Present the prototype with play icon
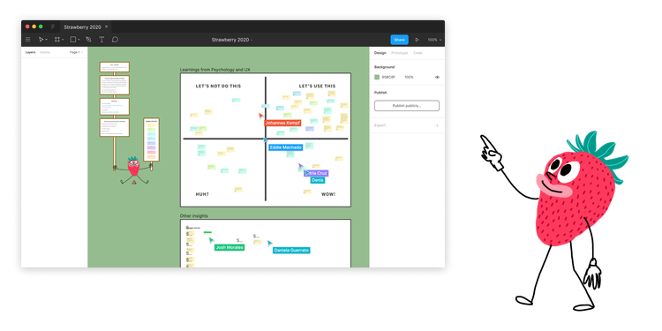Image resolution: width=662 pixels, height=331 pixels. click(418, 40)
